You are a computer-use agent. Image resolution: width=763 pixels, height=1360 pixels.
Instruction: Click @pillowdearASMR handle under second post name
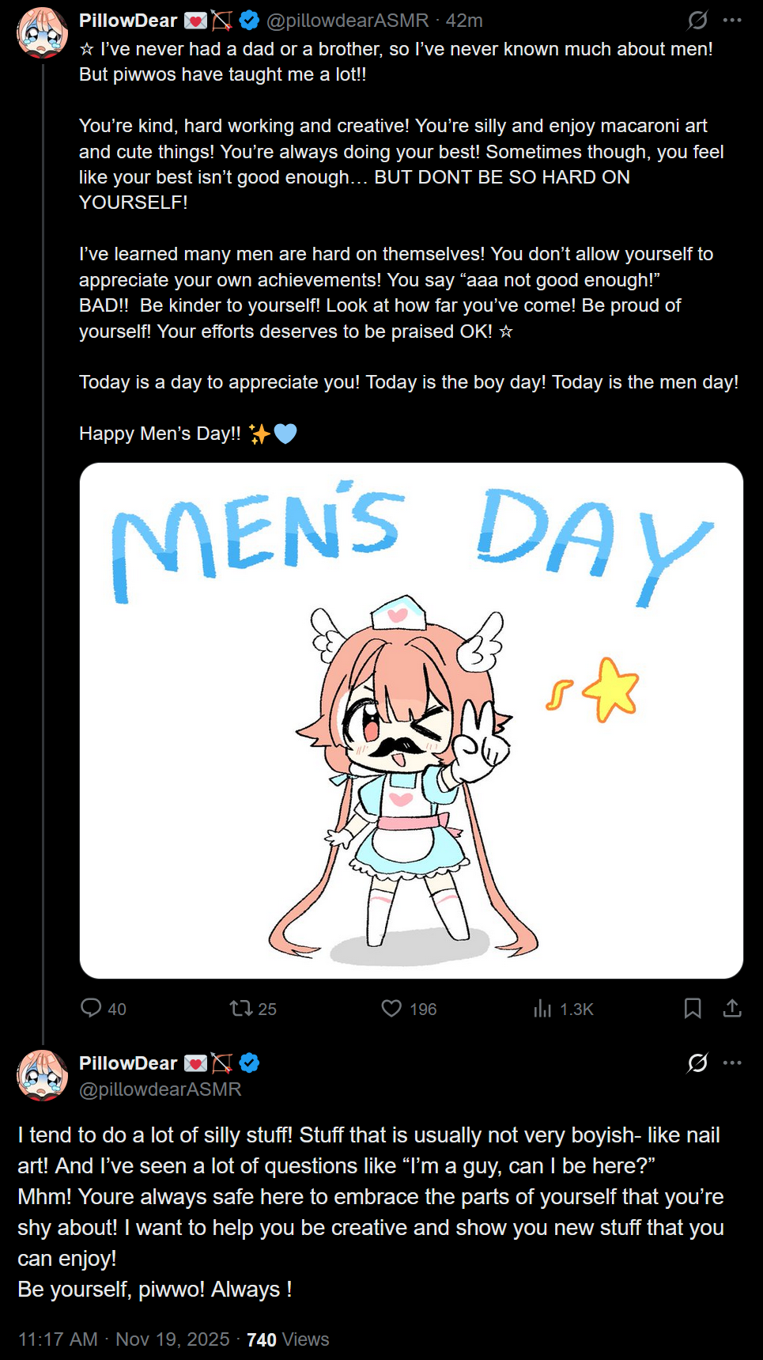(x=160, y=1089)
